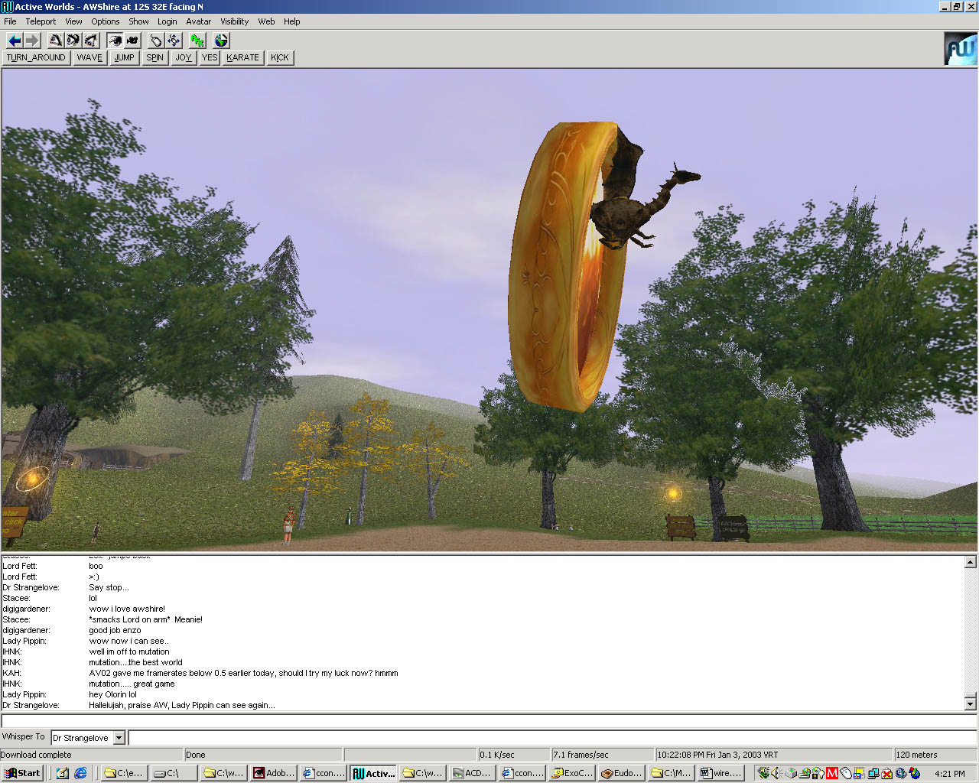This screenshot has height=783, width=979.
Task: Click the green figures icon
Action: coord(198,41)
